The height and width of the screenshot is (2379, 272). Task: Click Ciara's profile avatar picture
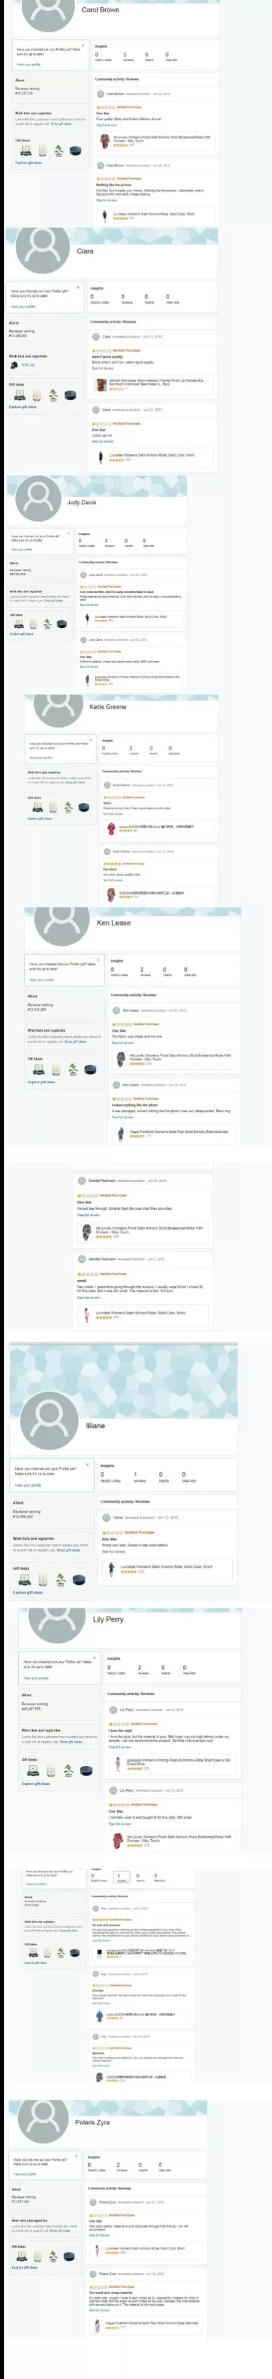(x=42, y=250)
